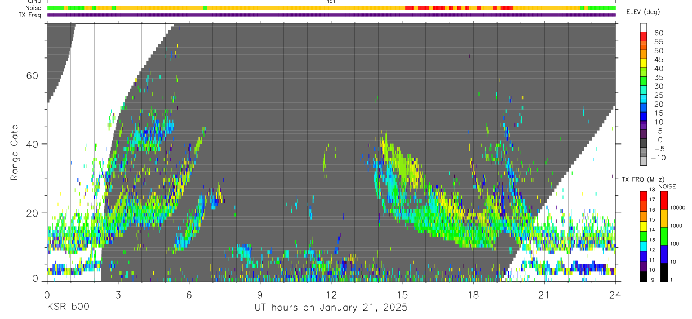Click the red section of the Noise bar

459,8
